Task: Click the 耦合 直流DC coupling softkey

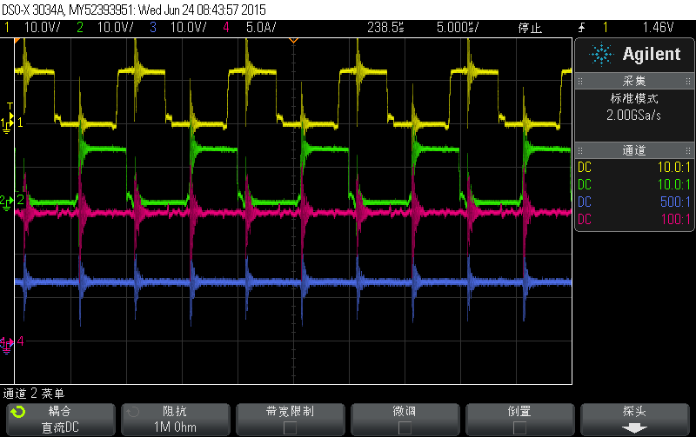Action: 61,420
